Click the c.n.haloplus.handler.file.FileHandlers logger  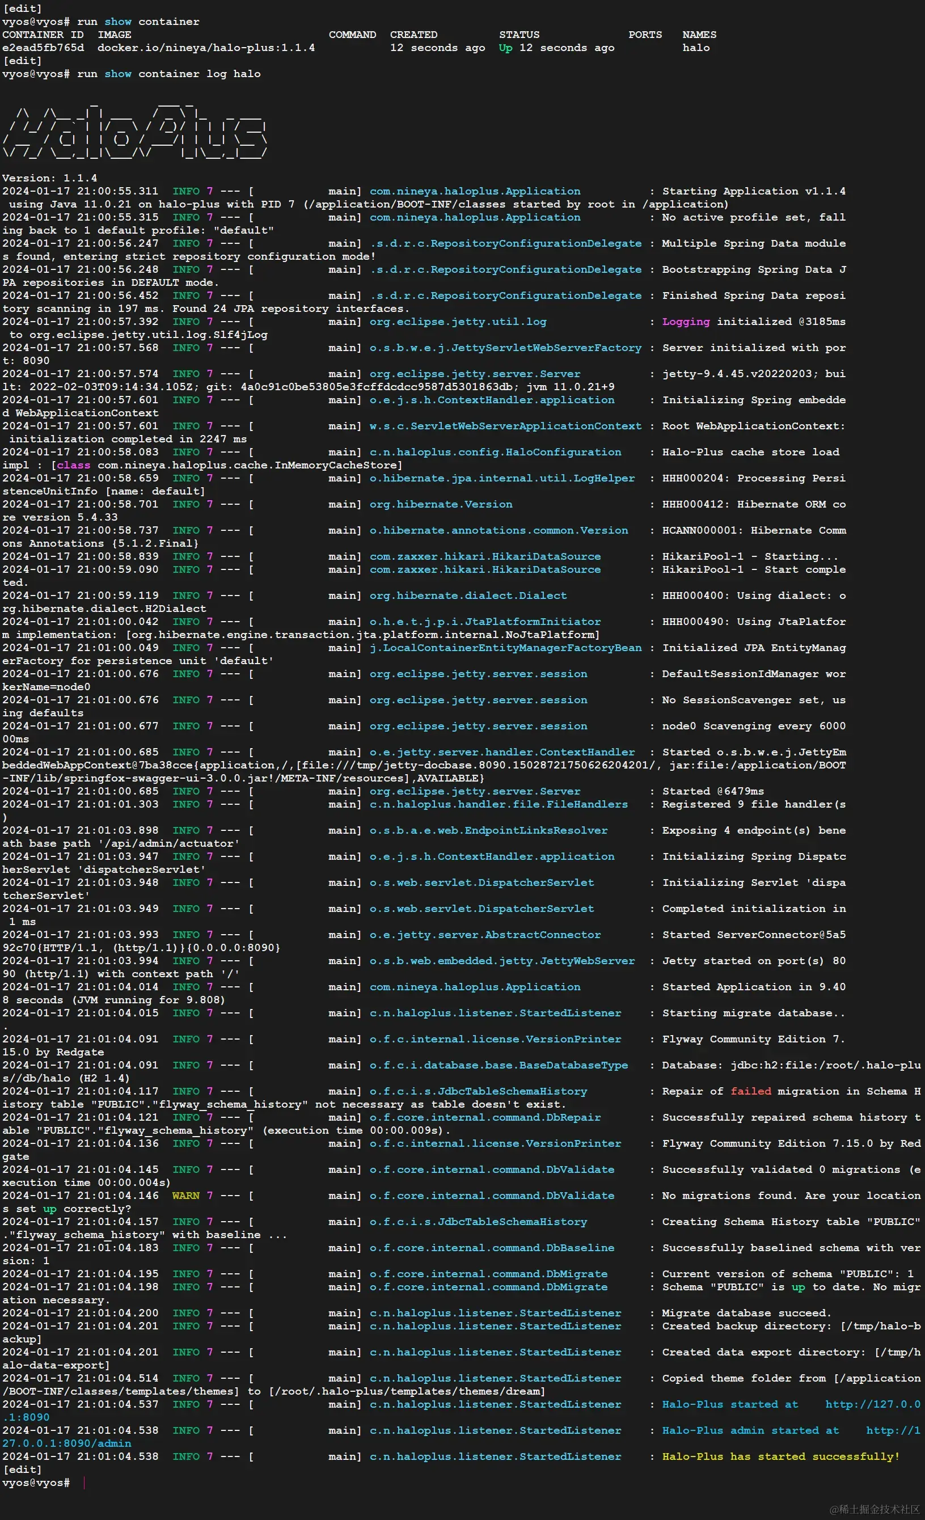(499, 804)
